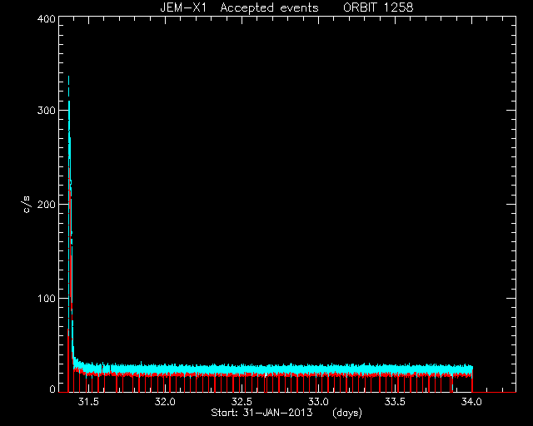The width and height of the screenshot is (533, 426).
Task: Click the 400 label on y-axis
Action: click(x=46, y=18)
